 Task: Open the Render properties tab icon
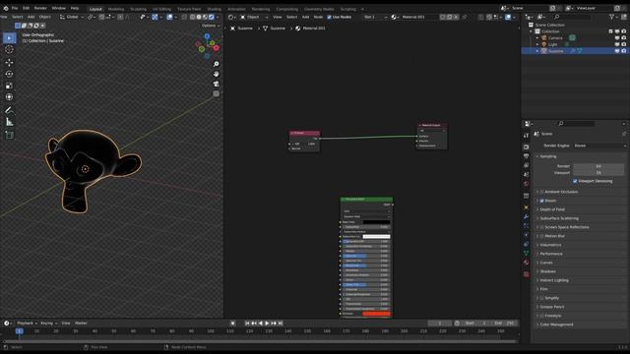pyautogui.click(x=526, y=147)
